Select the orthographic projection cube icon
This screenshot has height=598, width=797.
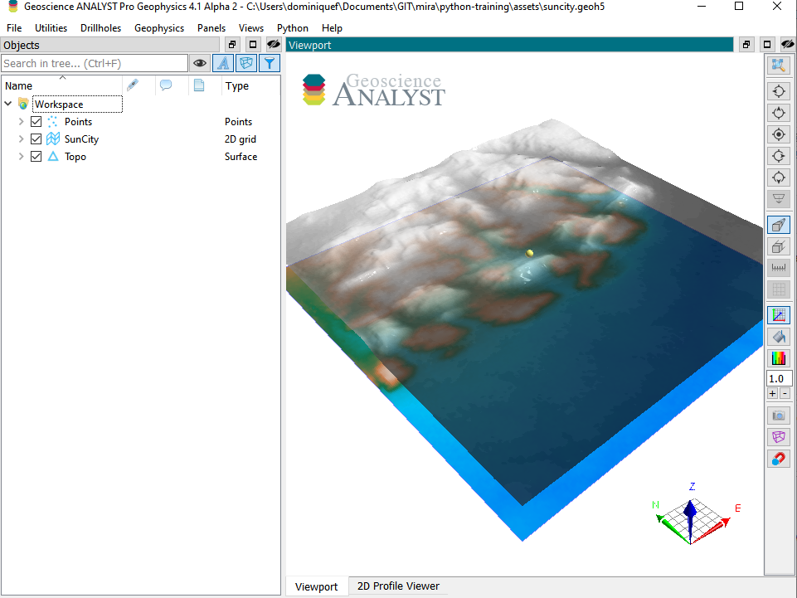(x=778, y=246)
